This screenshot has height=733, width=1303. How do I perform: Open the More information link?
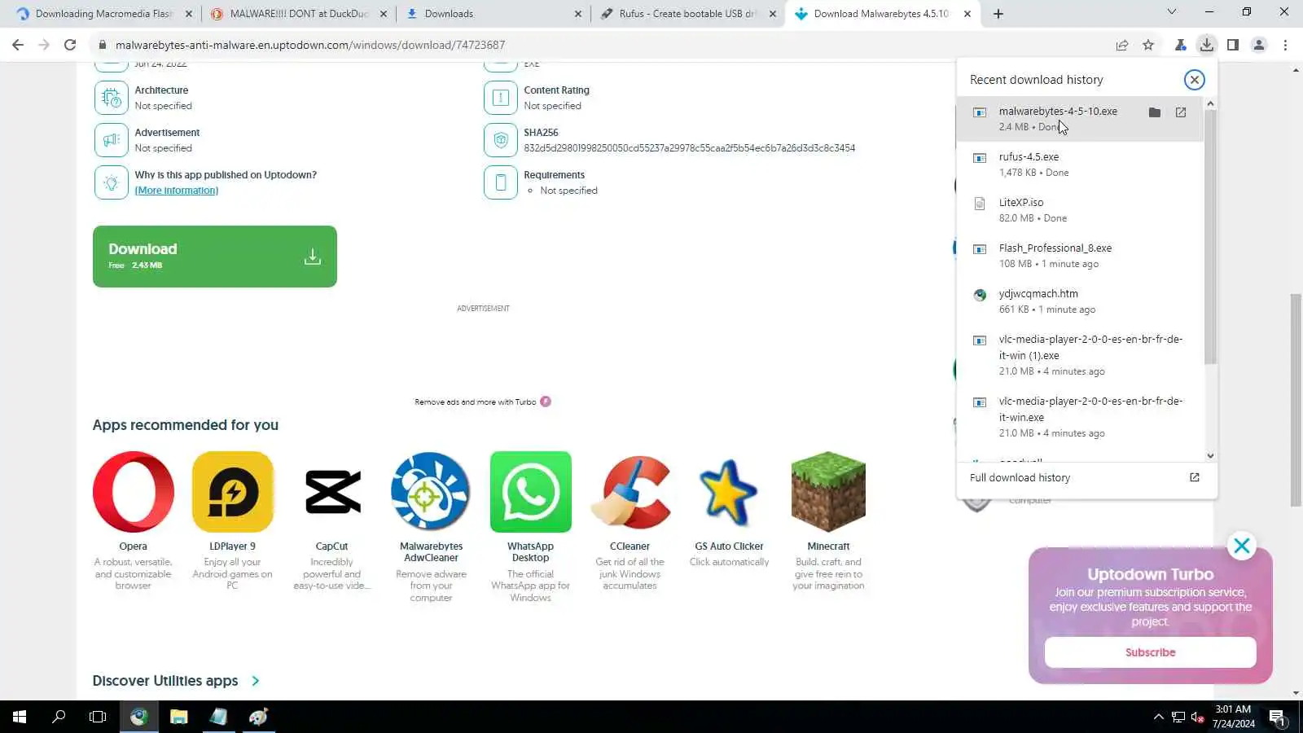point(177,191)
